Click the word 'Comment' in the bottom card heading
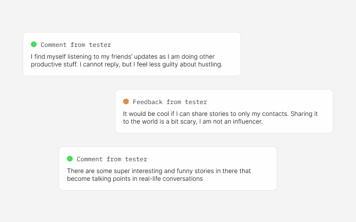356x222 pixels. pos(90,159)
